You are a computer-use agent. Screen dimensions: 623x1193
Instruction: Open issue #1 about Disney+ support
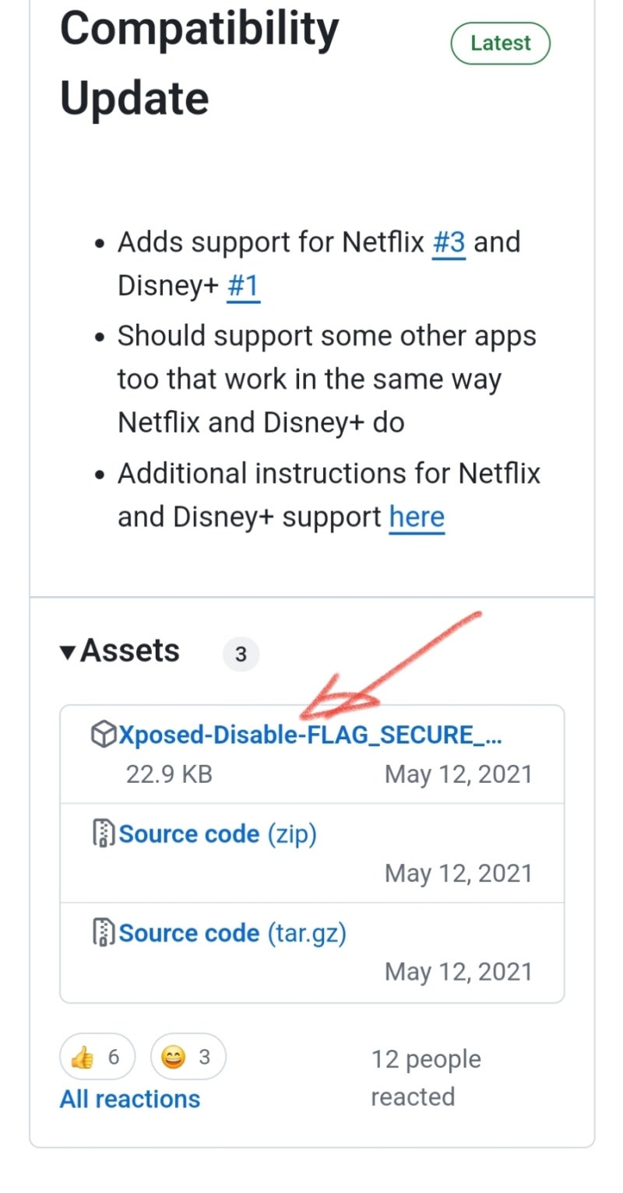[243, 286]
